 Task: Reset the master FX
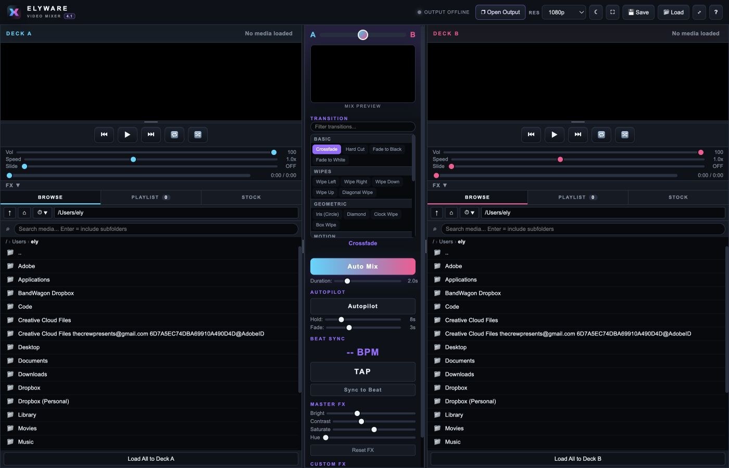pos(363,450)
